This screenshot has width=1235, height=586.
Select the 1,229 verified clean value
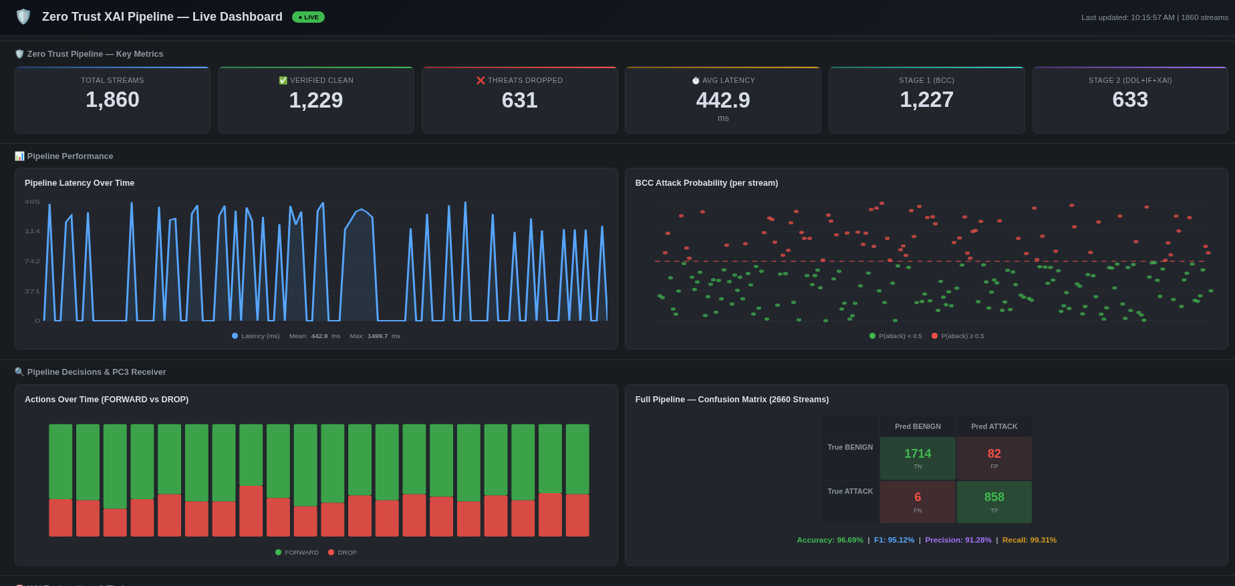[x=316, y=100]
